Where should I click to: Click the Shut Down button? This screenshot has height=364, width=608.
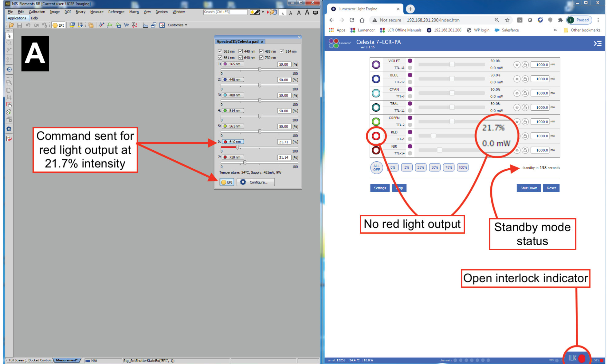point(528,188)
